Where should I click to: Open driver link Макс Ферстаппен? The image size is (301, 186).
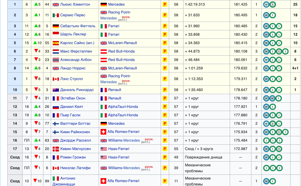[x=76, y=51]
